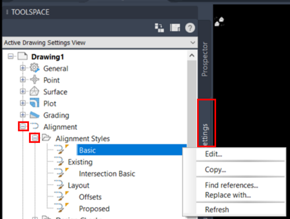Viewport: 290px width, 219px height.
Task: Click the Surface collection icon
Action: (35, 92)
